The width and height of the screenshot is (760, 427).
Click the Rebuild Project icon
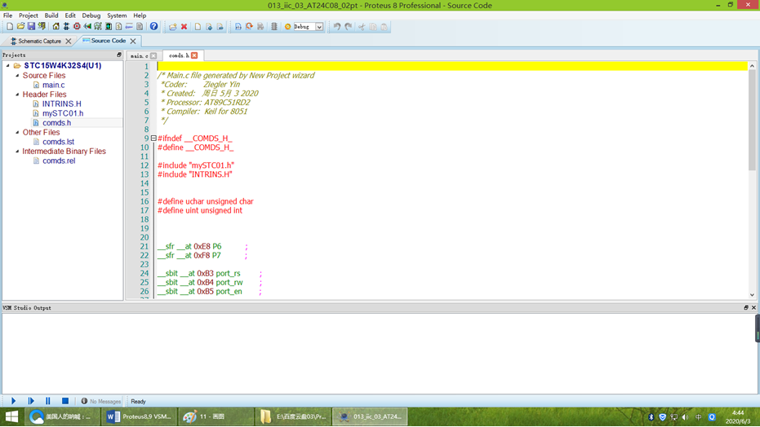click(249, 27)
